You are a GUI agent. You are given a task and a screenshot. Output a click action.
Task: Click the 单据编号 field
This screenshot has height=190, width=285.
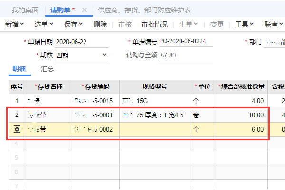(x=185, y=42)
